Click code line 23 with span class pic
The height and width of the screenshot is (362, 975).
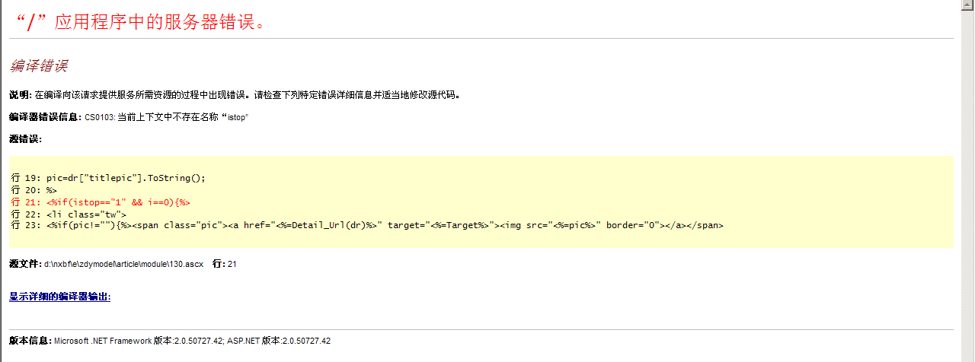[366, 225]
